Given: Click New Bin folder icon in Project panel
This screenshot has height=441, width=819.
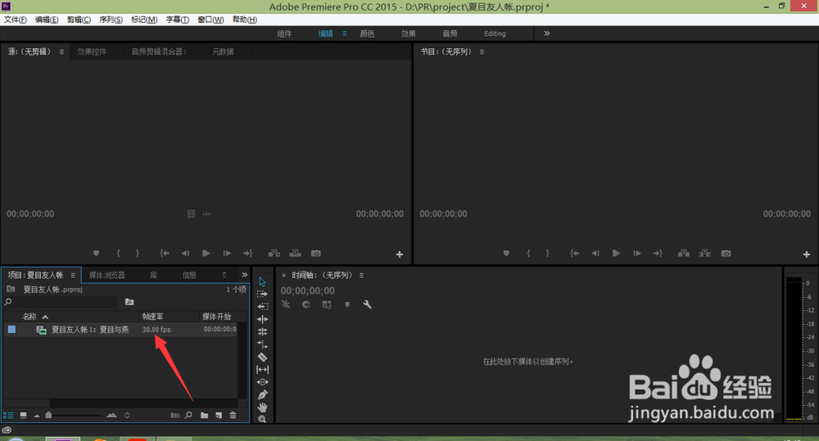Looking at the screenshot, I should click(204, 416).
